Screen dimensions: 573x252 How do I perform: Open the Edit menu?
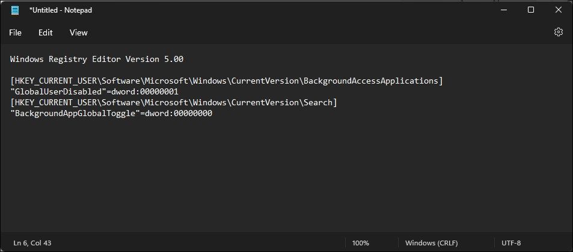point(46,32)
